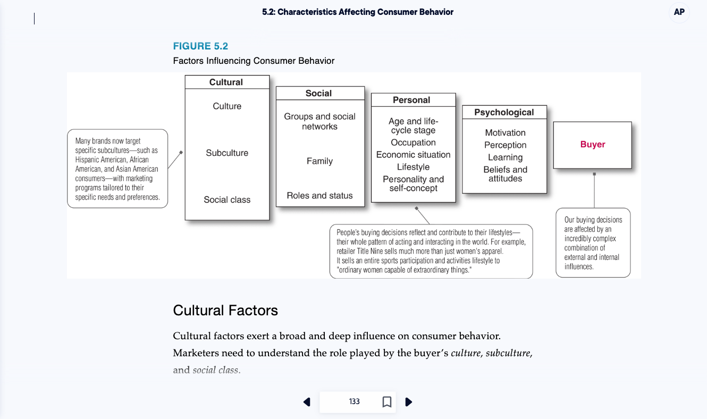Click Groups and social networks
This screenshot has width=707, height=419.
click(x=319, y=121)
